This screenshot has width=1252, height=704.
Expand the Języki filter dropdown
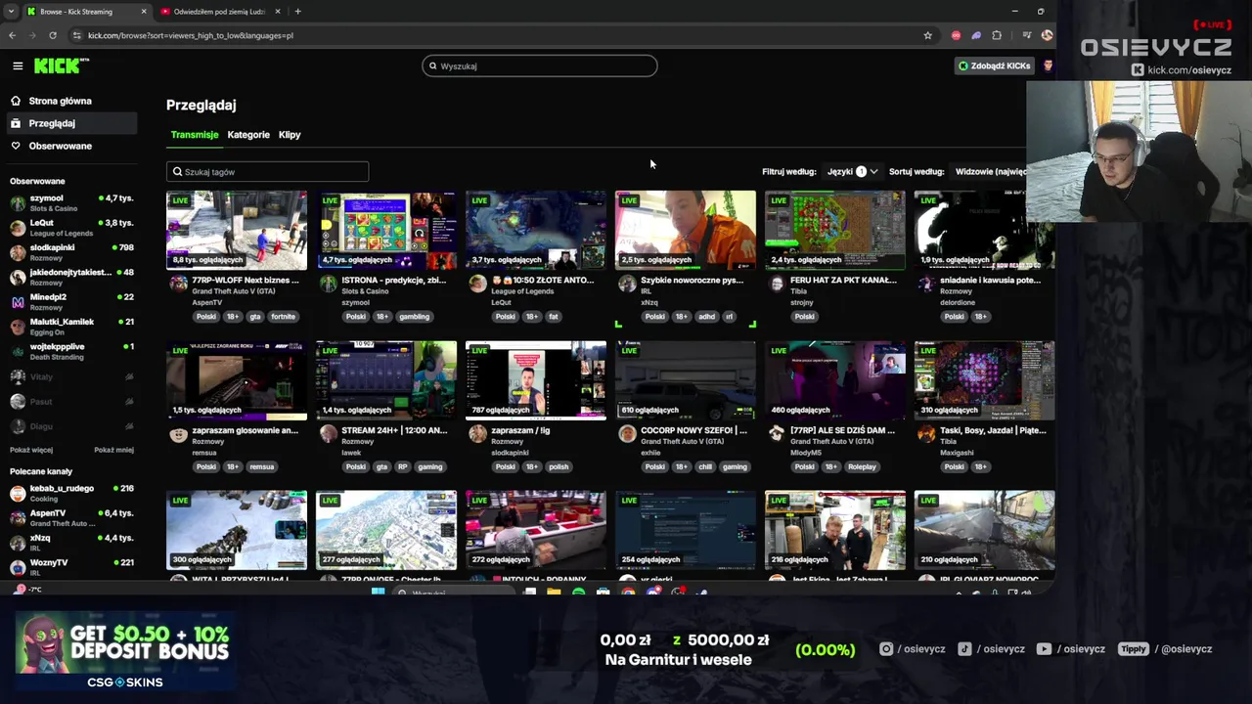851,171
